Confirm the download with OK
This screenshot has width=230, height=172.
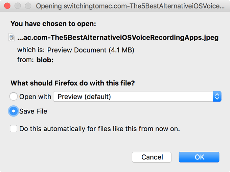[199, 157]
